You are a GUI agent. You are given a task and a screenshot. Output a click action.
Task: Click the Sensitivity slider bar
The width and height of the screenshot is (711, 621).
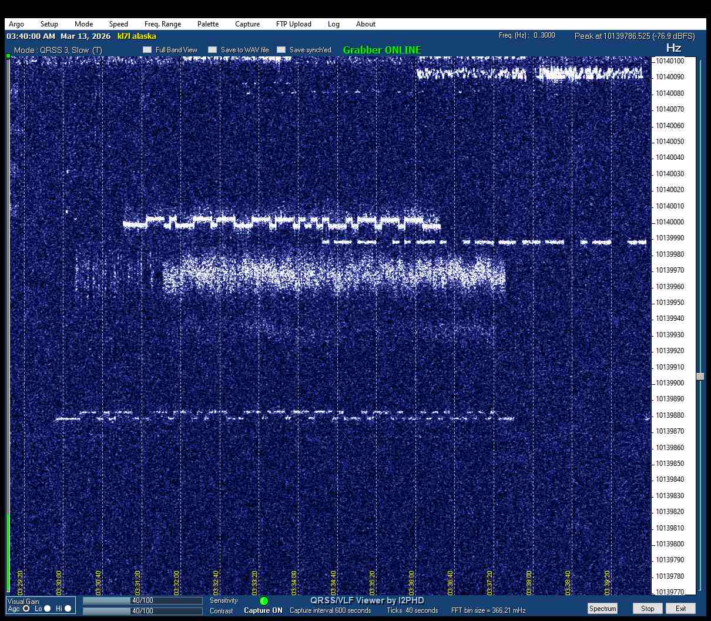pos(142,600)
